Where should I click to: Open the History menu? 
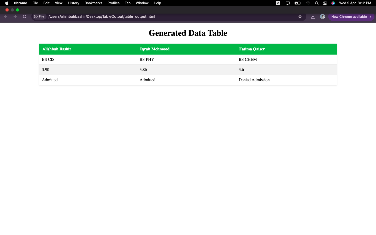pyautogui.click(x=74, y=3)
